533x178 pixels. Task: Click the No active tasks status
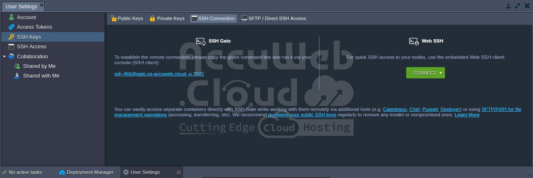(25, 172)
